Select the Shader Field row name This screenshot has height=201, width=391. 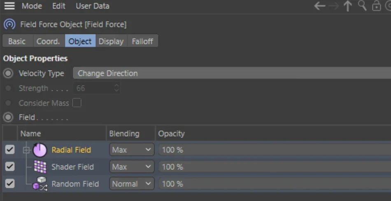[72, 167]
